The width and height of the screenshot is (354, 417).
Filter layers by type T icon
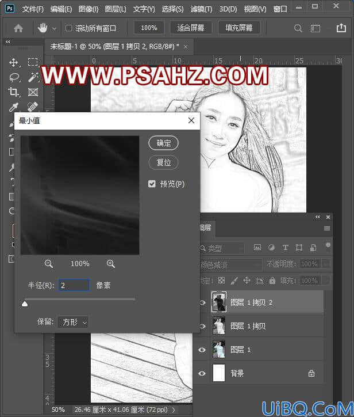[285, 248]
